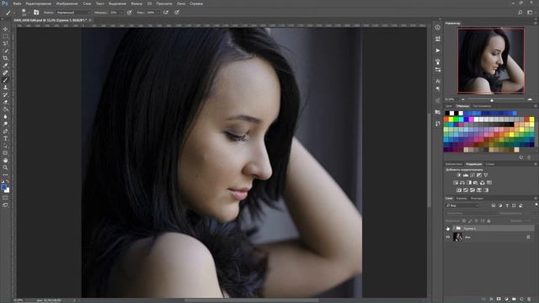Select the Zoom tool
Screen dimensions: 539x303
(5, 167)
